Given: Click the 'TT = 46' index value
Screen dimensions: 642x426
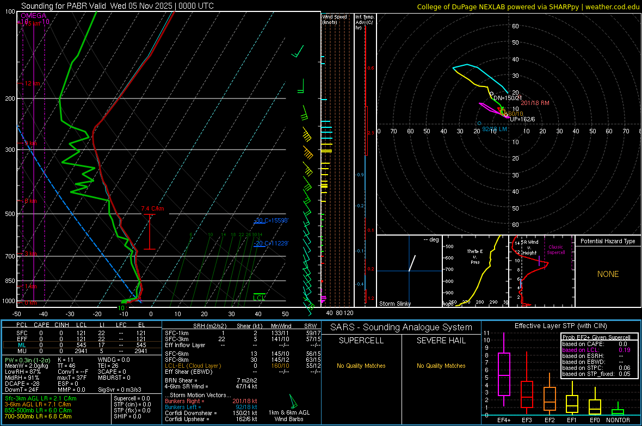Looking at the screenshot, I should [x=66, y=366].
